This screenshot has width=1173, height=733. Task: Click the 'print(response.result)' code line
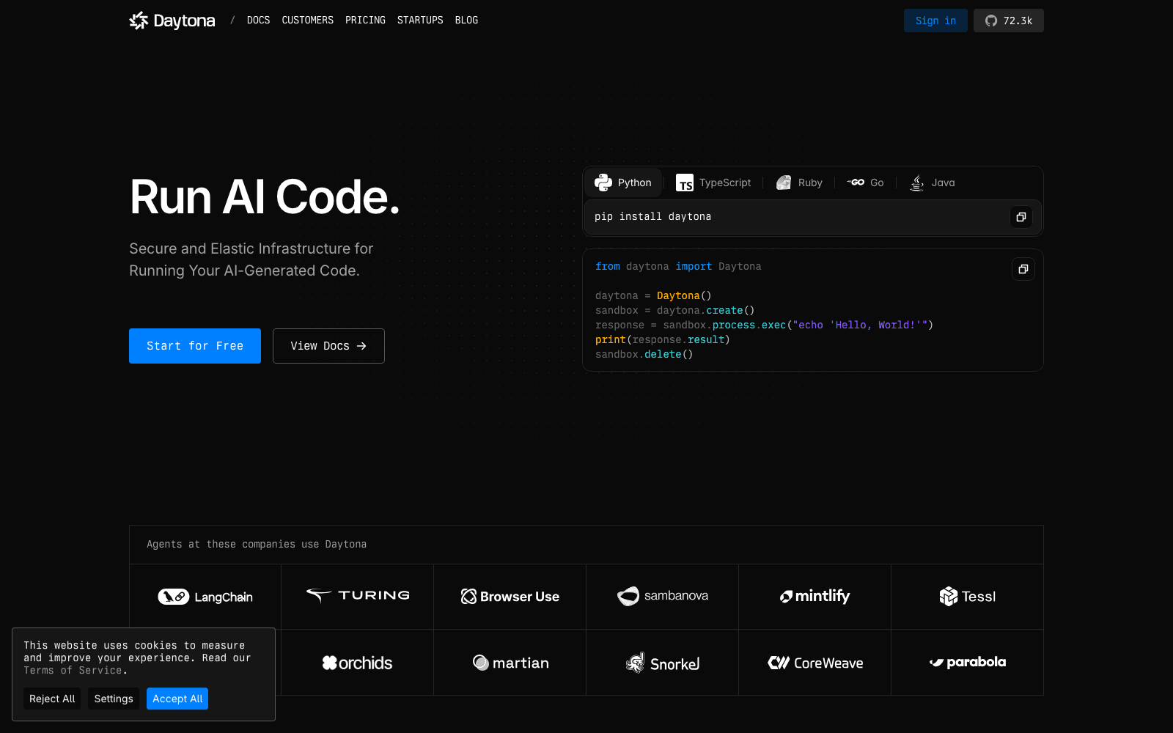[663, 339]
